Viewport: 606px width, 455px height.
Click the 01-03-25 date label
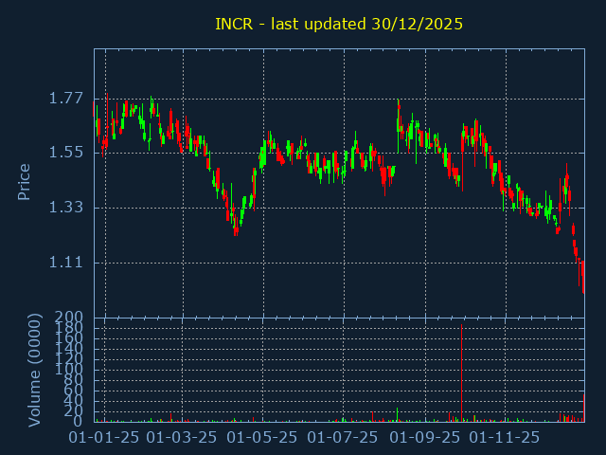pyautogui.click(x=183, y=438)
